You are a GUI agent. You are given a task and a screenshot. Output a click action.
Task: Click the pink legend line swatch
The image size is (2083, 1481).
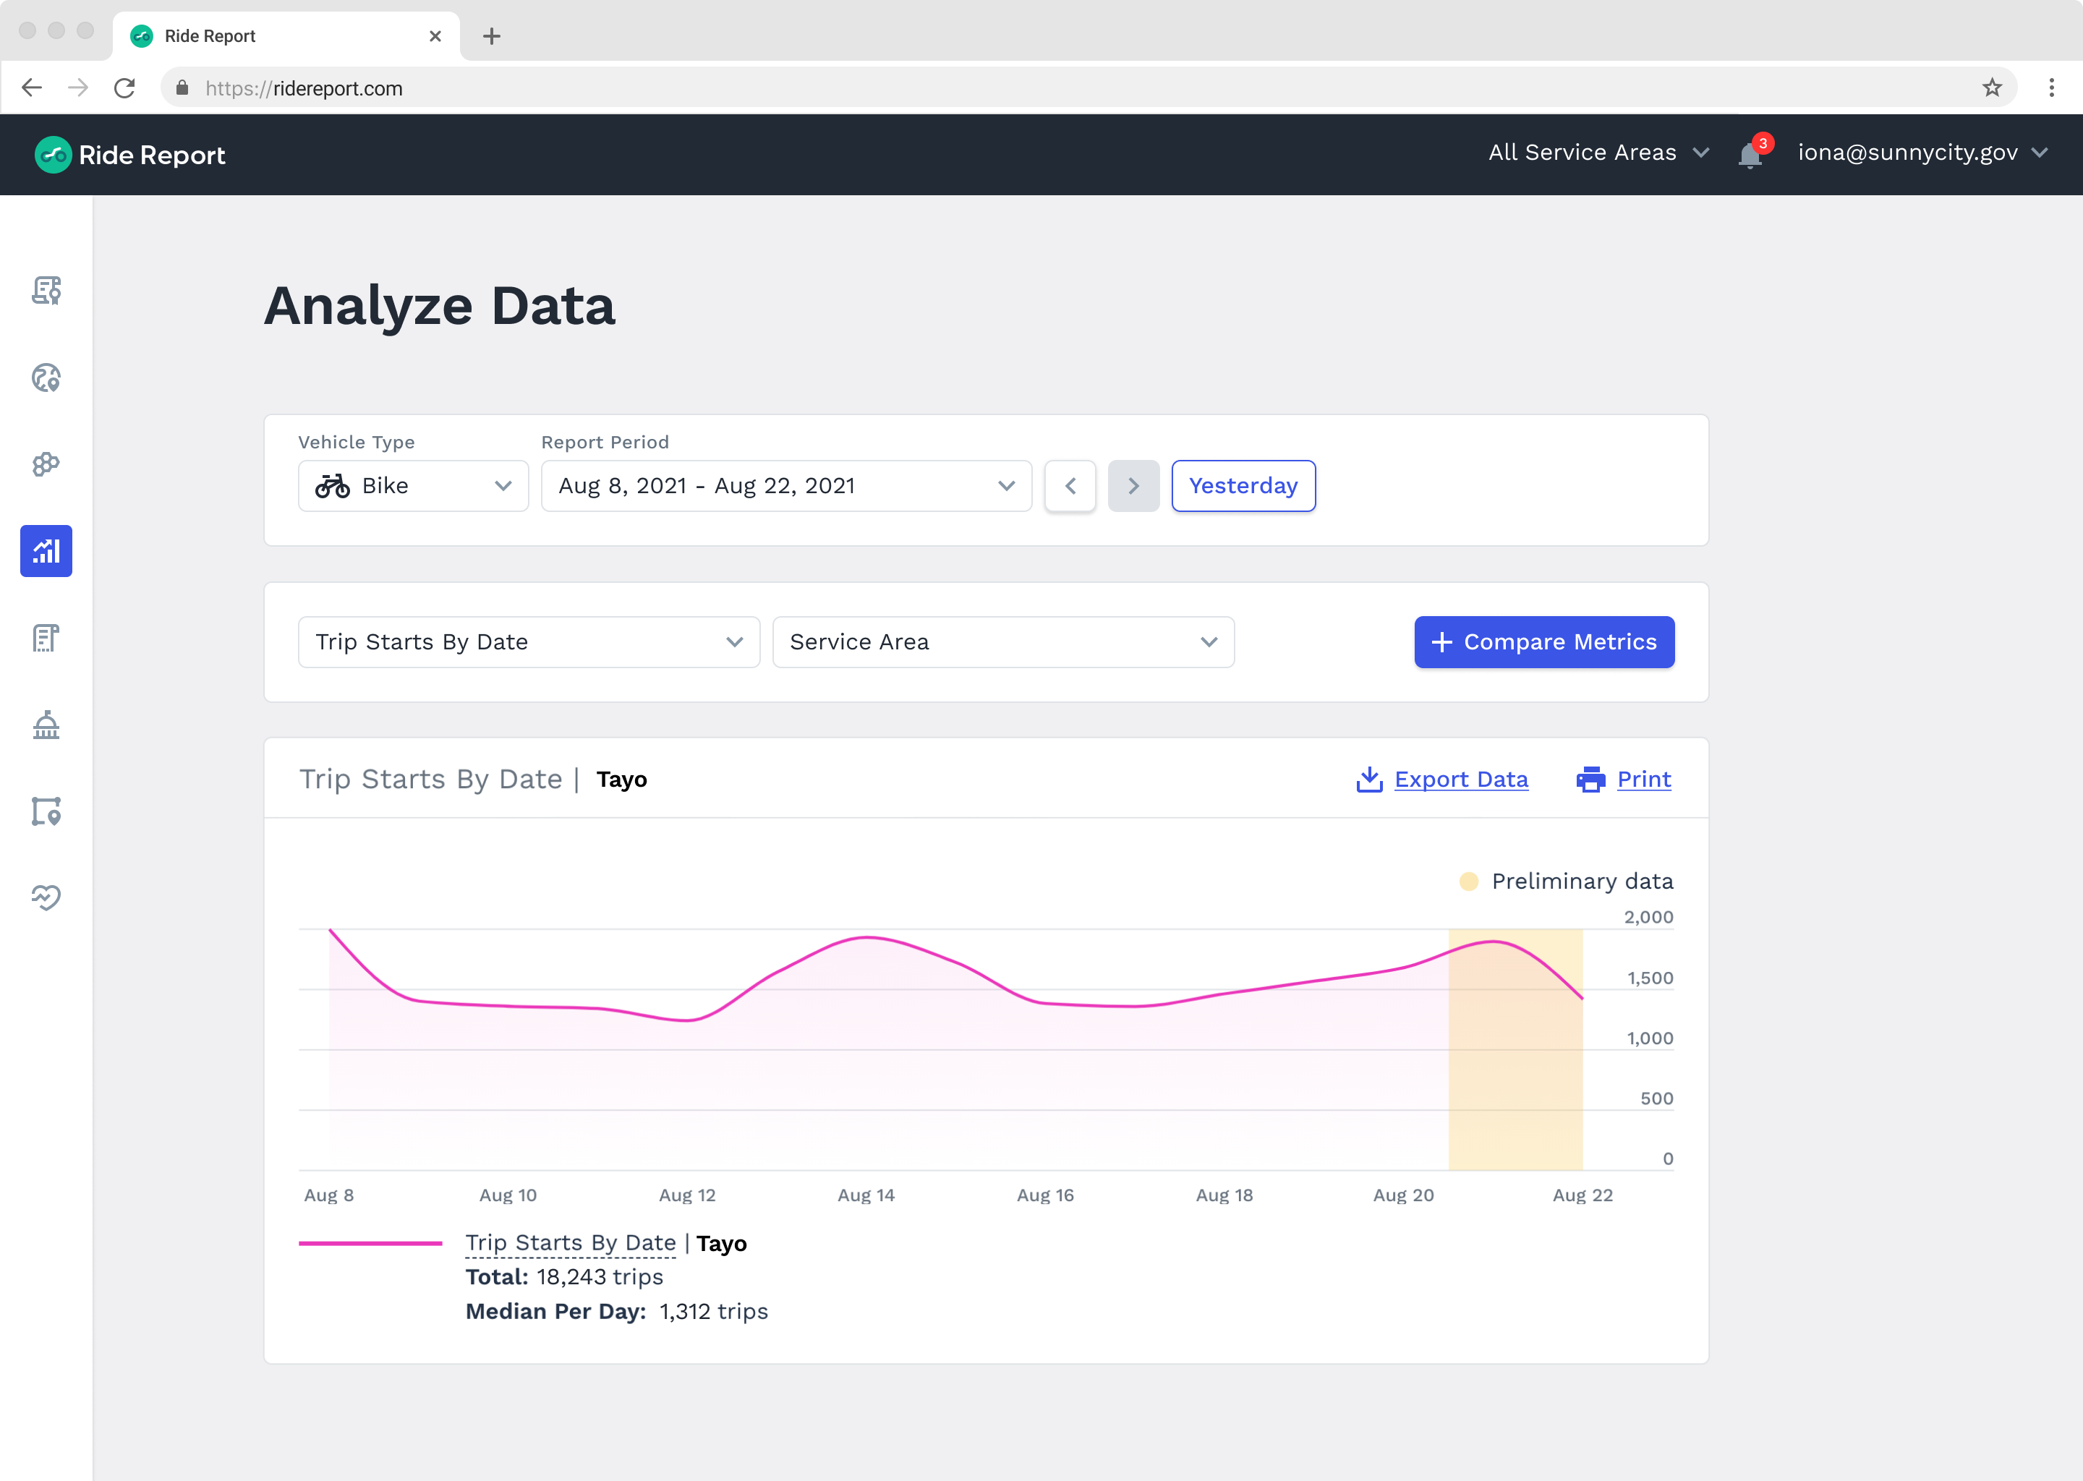tap(370, 1243)
